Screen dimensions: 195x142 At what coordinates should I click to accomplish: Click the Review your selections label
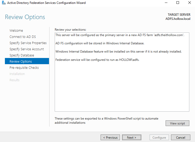tap(70, 30)
